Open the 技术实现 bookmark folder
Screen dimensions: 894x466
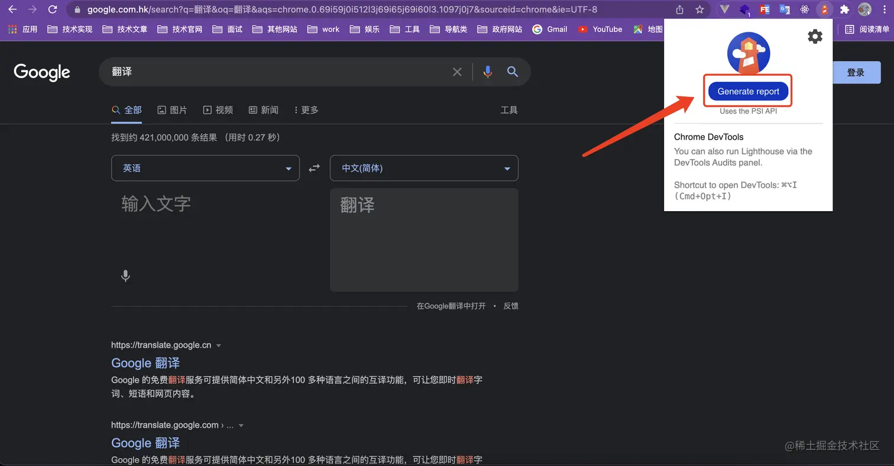(x=70, y=29)
